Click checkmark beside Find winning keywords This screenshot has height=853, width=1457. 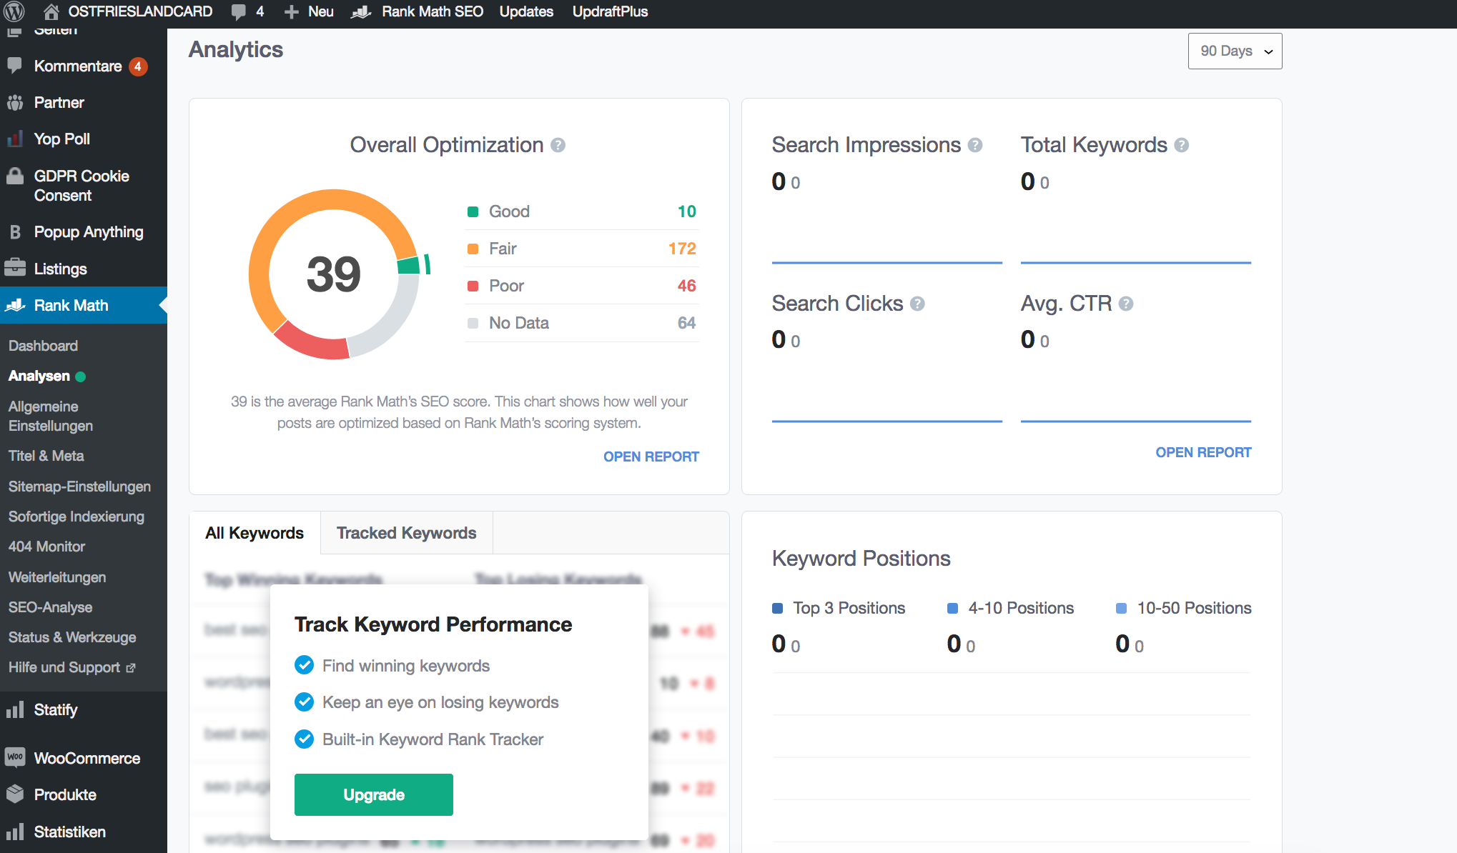pos(304,665)
